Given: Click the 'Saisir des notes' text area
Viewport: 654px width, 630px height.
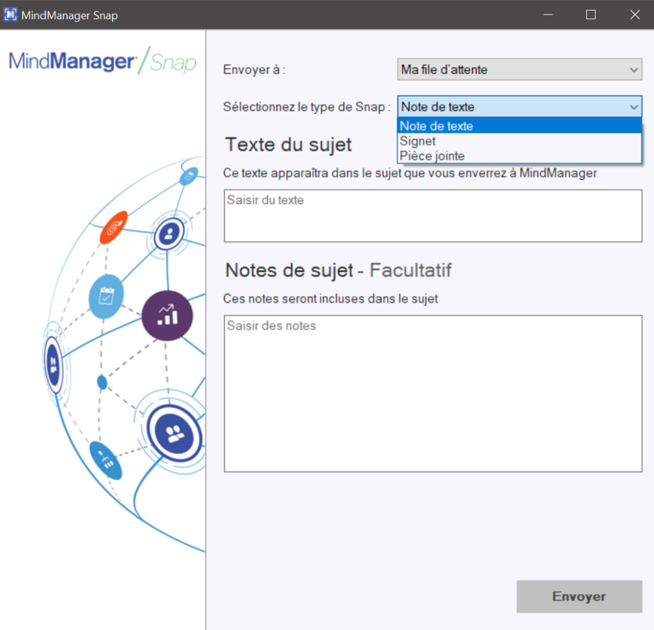Looking at the screenshot, I should coord(432,392).
